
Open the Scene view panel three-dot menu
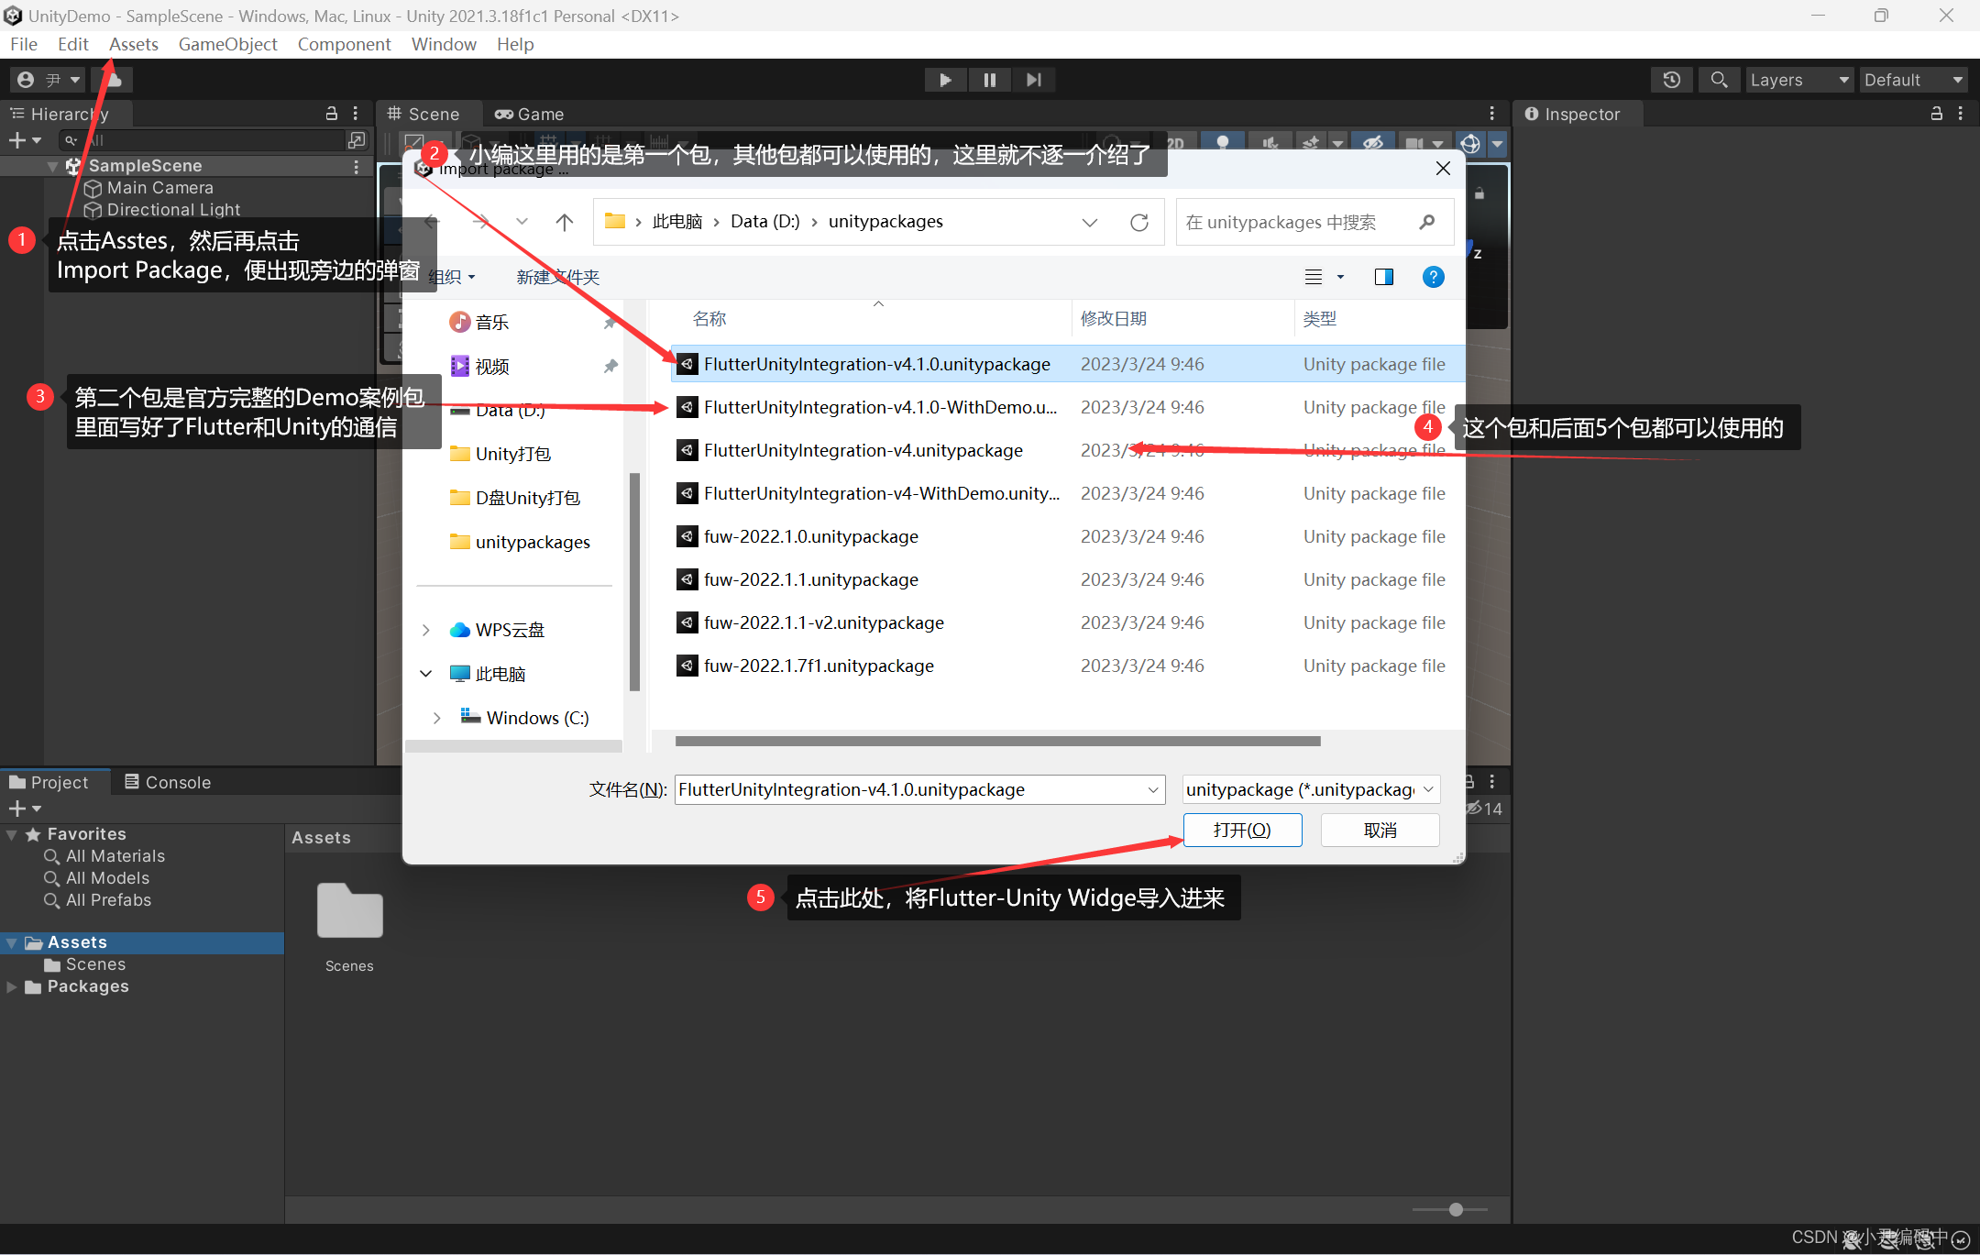1492,114
